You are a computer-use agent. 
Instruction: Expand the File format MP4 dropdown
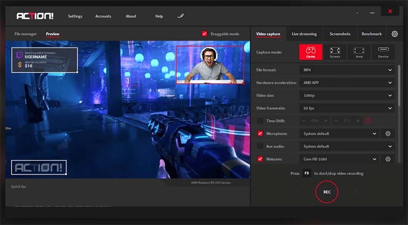[347, 70]
